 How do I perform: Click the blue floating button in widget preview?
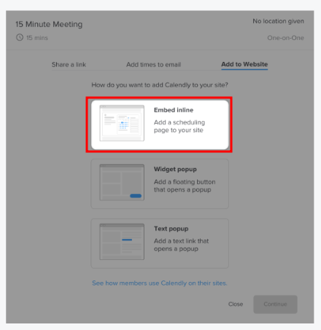[x=136, y=196]
